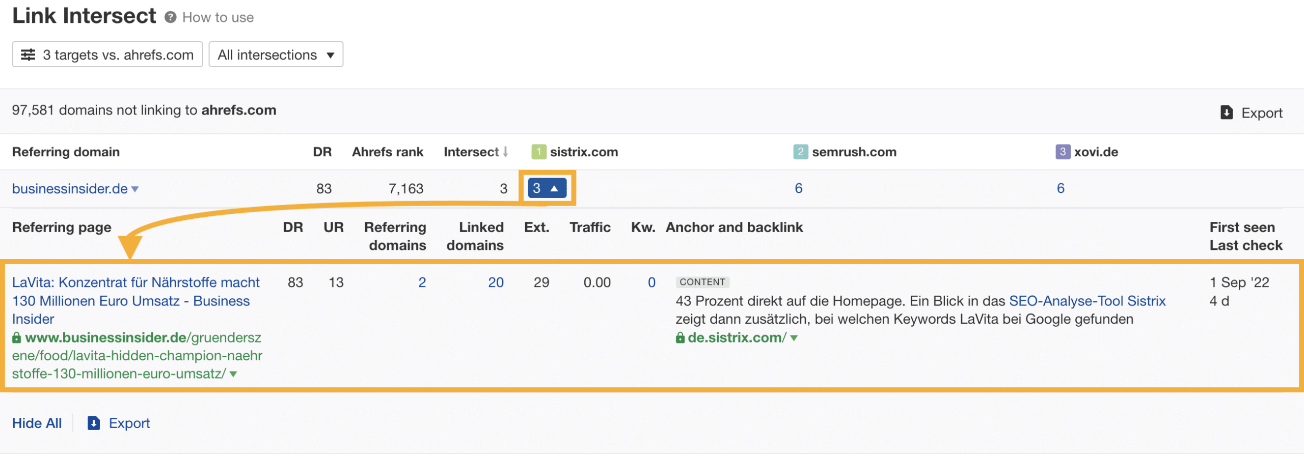Click the Referring domain column header

pos(66,152)
